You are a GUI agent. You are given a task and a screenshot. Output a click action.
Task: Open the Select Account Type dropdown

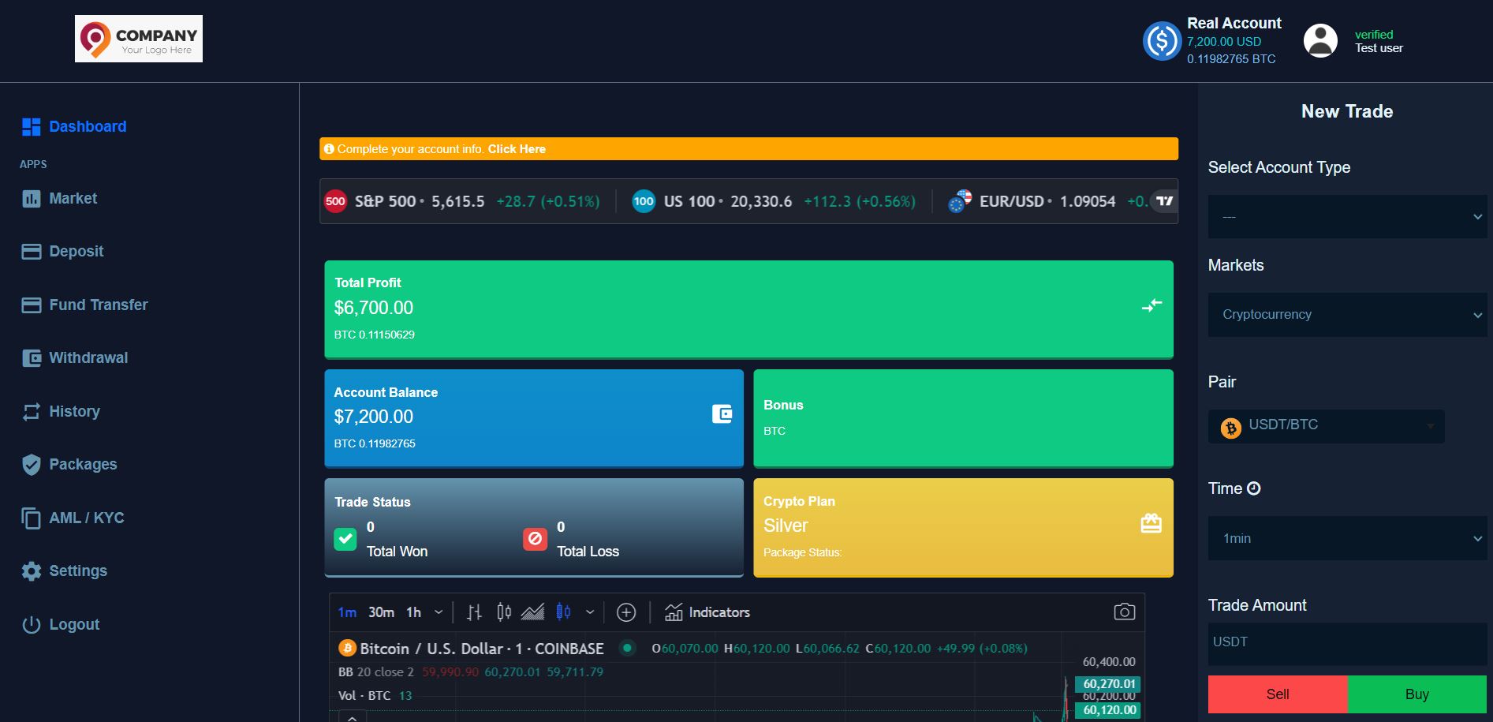point(1346,217)
